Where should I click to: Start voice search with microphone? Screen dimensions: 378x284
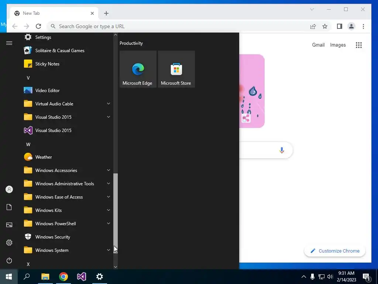(282, 150)
